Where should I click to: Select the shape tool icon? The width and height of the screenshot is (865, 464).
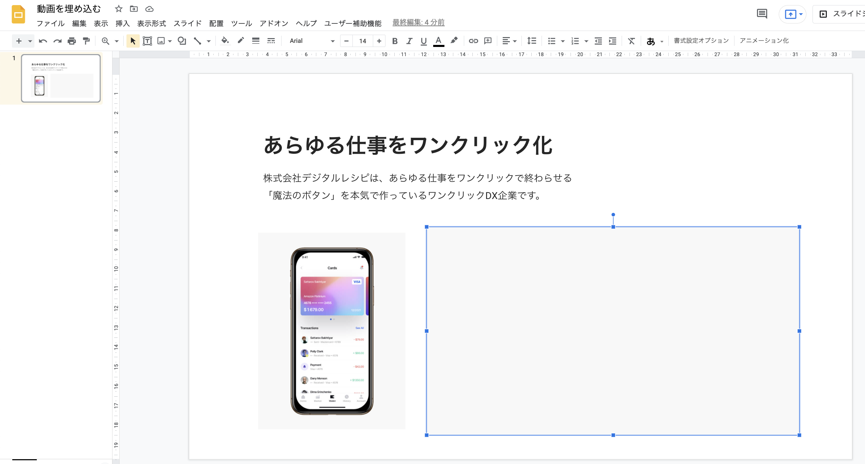coord(182,41)
